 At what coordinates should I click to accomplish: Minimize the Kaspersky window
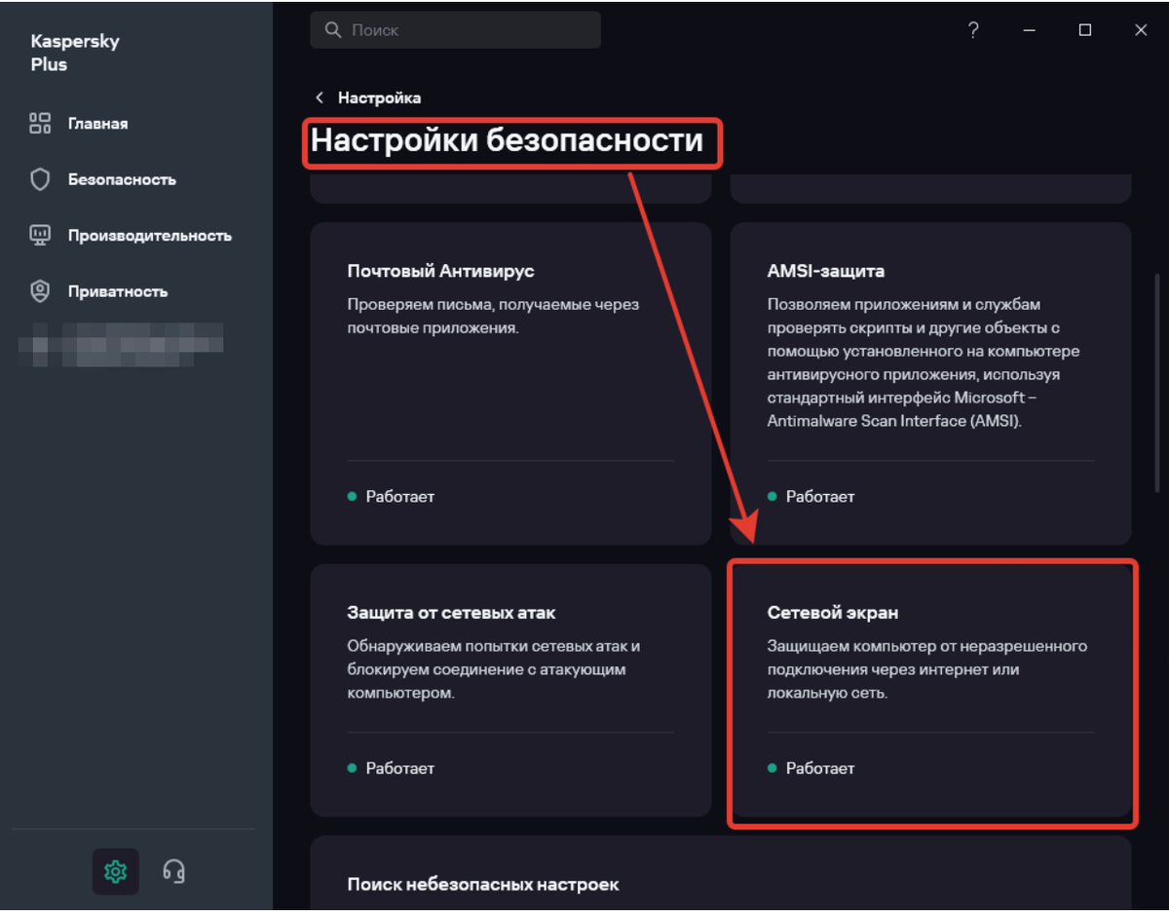pyautogui.click(x=1030, y=30)
